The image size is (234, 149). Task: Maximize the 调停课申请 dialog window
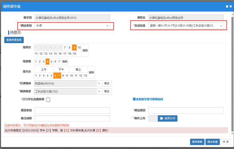coord(226,6)
